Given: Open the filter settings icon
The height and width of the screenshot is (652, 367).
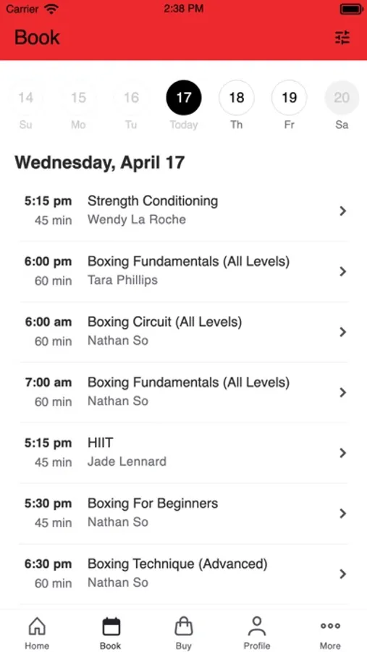Looking at the screenshot, I should pos(342,38).
